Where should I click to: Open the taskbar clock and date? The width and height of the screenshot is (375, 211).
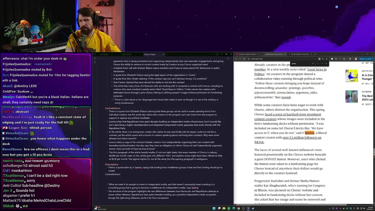[x=370, y=208]
